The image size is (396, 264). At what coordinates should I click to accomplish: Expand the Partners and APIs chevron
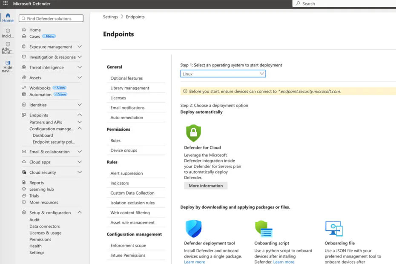[x=80, y=122]
